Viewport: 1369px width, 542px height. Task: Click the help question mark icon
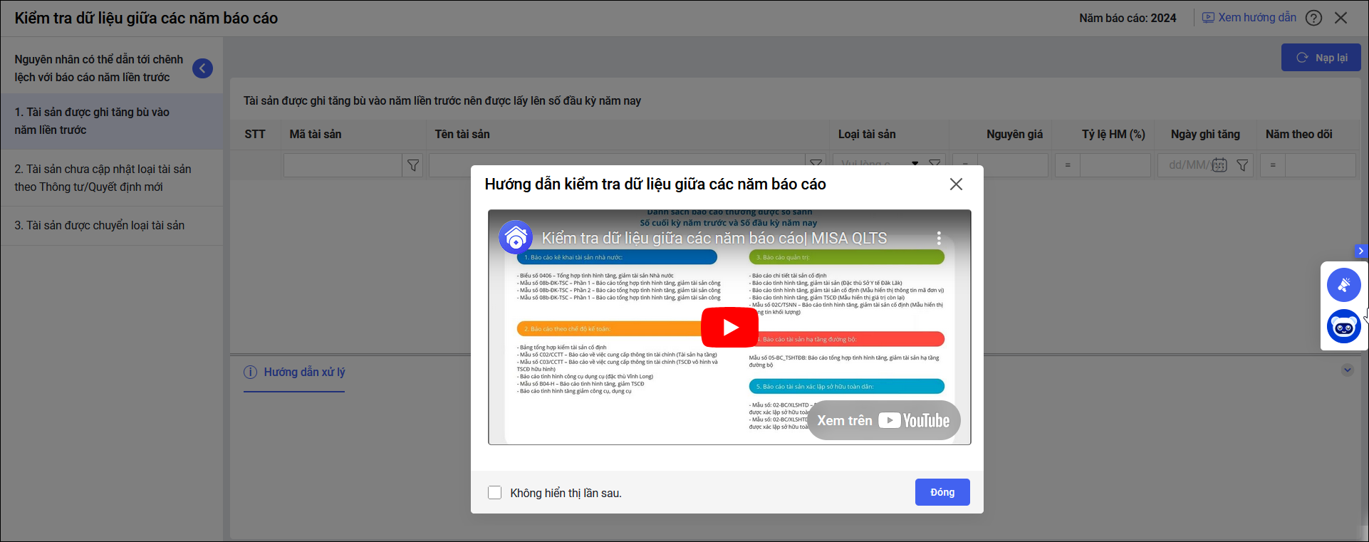1313,19
